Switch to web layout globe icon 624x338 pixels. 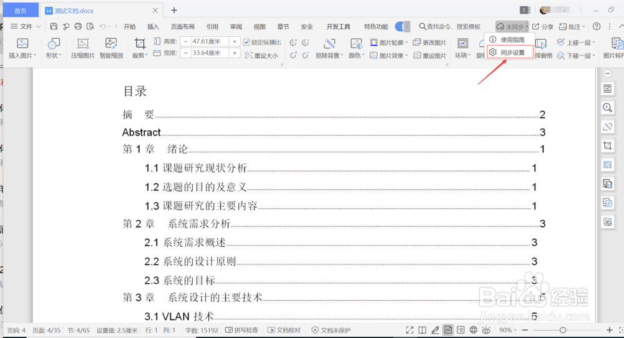pyautogui.click(x=473, y=330)
